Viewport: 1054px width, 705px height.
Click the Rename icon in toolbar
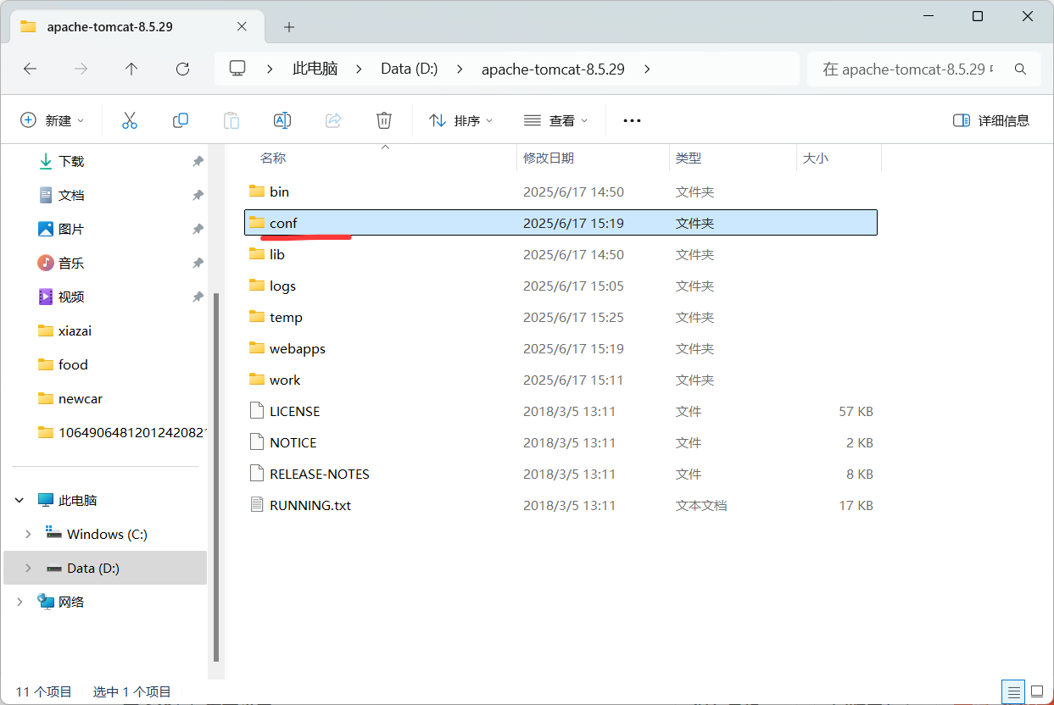pos(282,120)
